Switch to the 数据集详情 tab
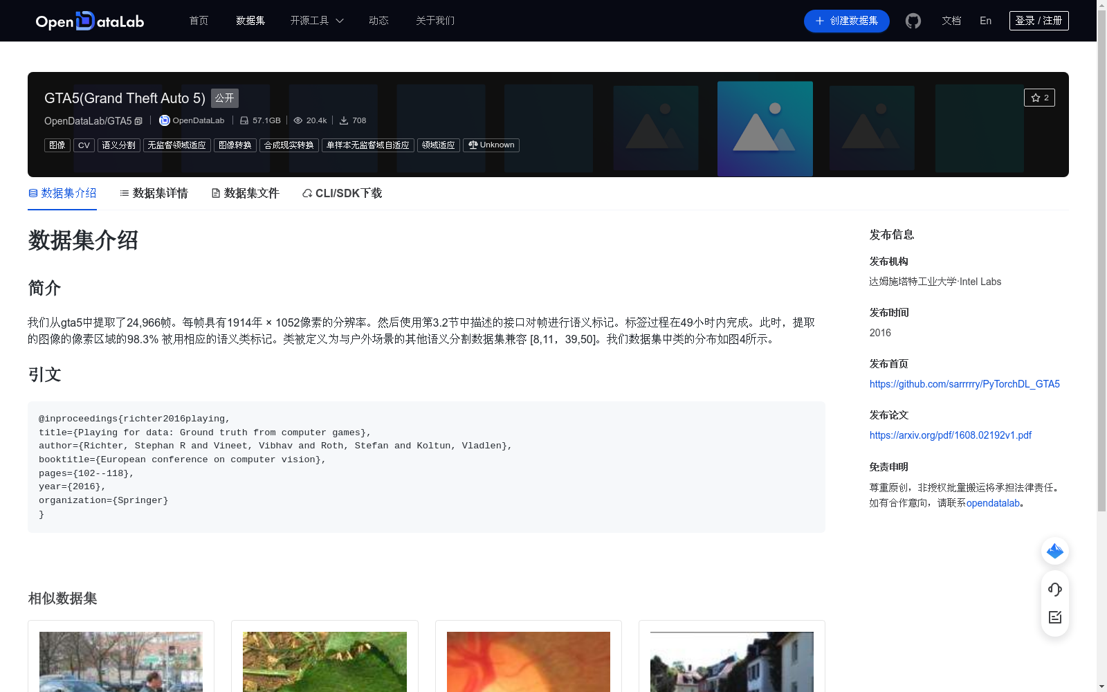The width and height of the screenshot is (1107, 692). pos(159,193)
